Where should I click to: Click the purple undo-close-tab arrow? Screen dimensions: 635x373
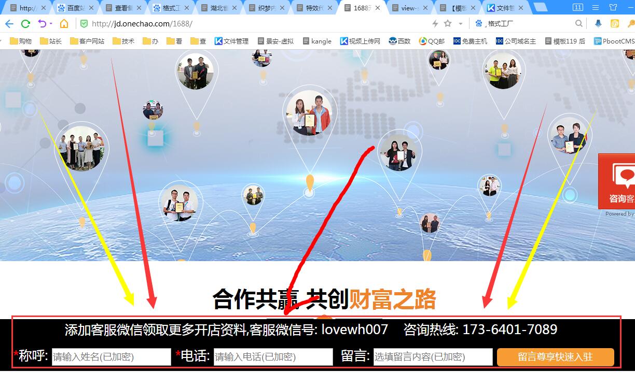[x=42, y=24]
